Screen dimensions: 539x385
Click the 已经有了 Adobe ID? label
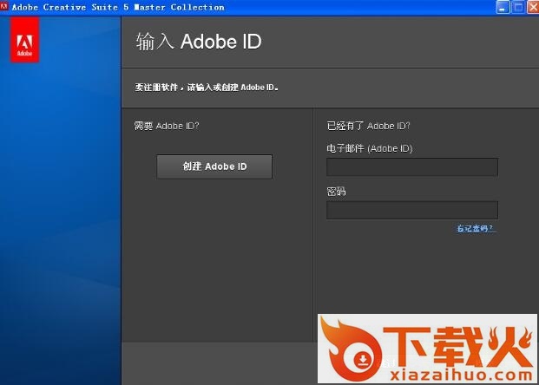(x=368, y=126)
